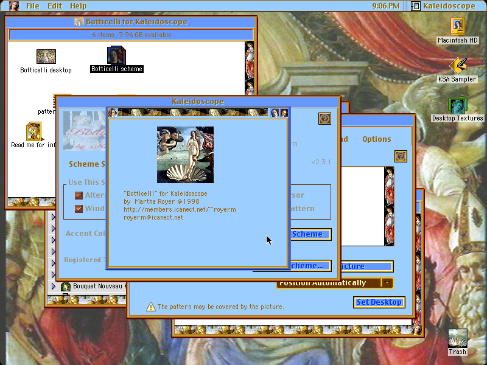
Task: Click the help button below the Options tab
Action: pos(401,156)
